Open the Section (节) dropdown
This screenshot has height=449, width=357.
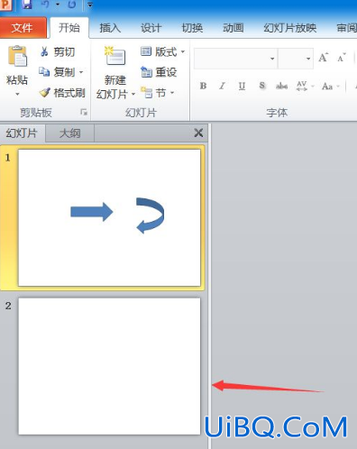(157, 93)
